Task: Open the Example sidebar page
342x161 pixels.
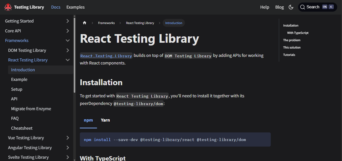Action: coord(19,79)
